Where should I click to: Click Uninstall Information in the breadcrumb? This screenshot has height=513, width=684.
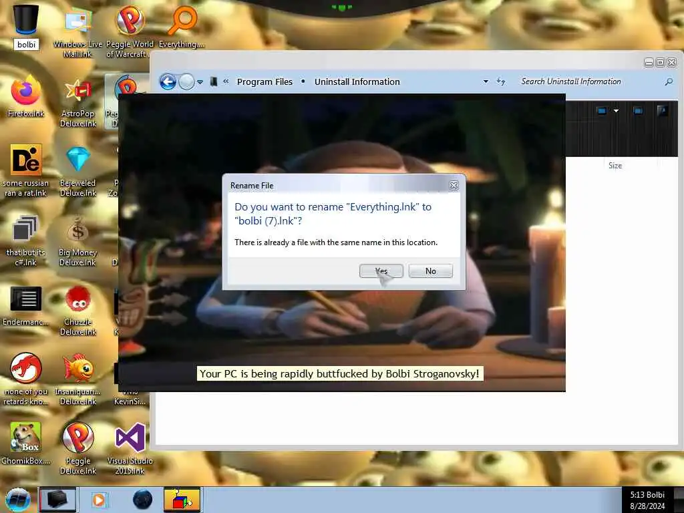[357, 81]
